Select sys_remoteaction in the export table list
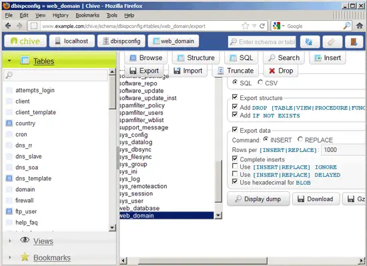The width and height of the screenshot is (367, 266). tap(143, 186)
